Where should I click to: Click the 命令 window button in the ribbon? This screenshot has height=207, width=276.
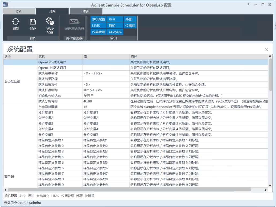click(x=115, y=19)
